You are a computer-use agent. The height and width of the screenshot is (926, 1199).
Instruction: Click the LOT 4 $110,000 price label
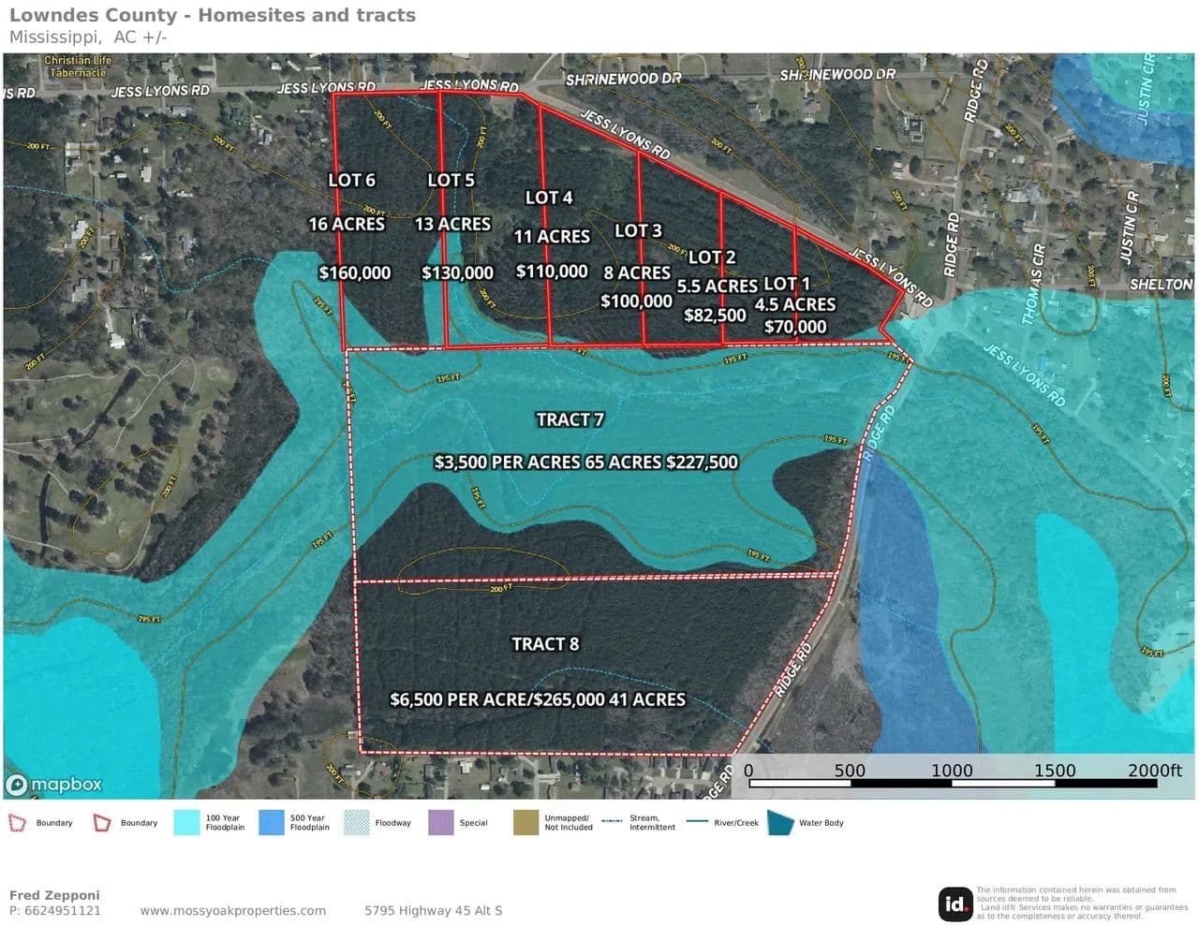[552, 272]
